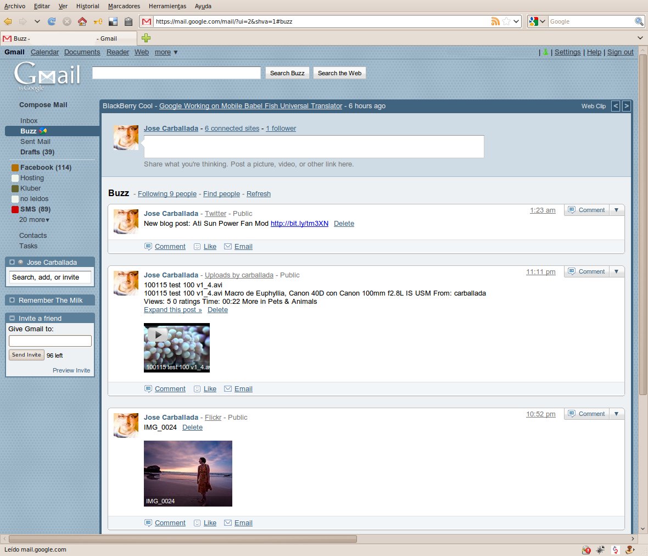Click the Give Gmail to email field

point(50,341)
